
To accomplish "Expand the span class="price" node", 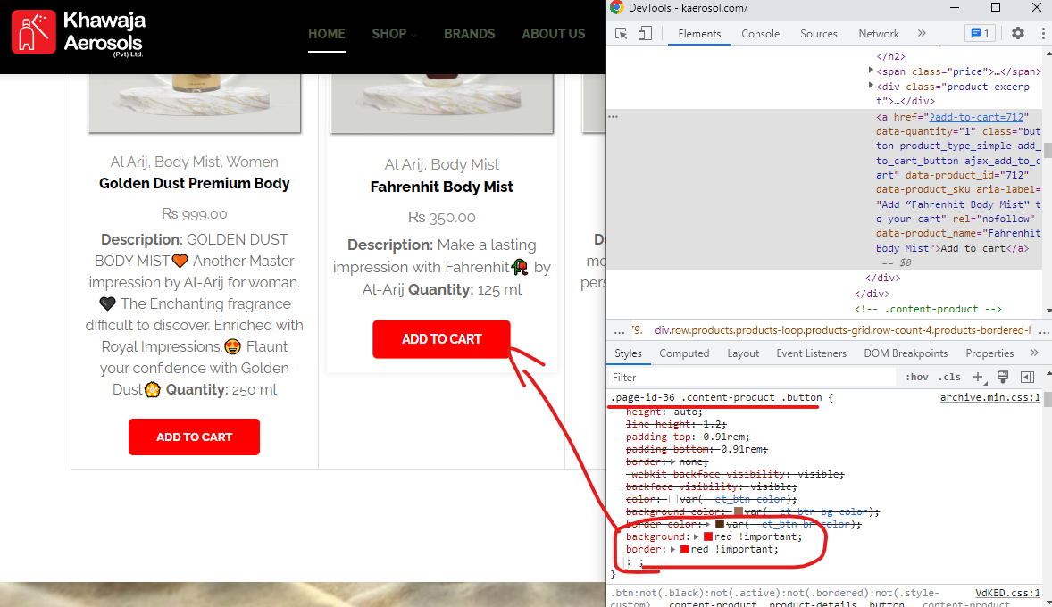I will [871, 70].
